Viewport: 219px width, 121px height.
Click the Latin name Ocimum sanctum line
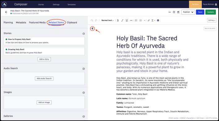131,98
